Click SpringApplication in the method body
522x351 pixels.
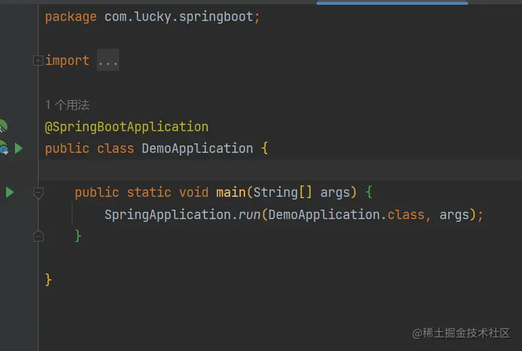168,214
